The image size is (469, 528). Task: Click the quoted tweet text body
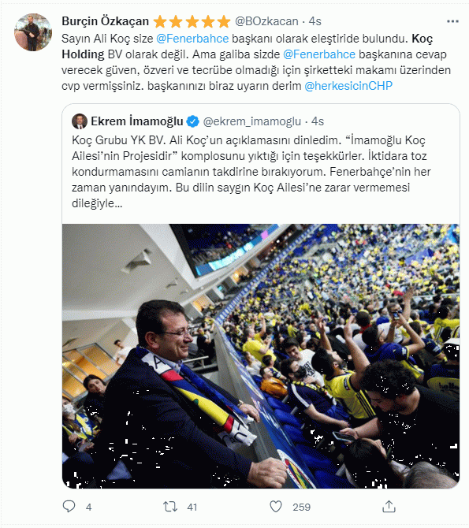(x=251, y=172)
